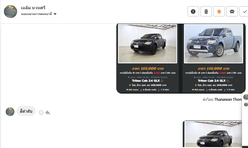
Task: Click the contact name เฉลิม นวนศรี
Action: 33,8
